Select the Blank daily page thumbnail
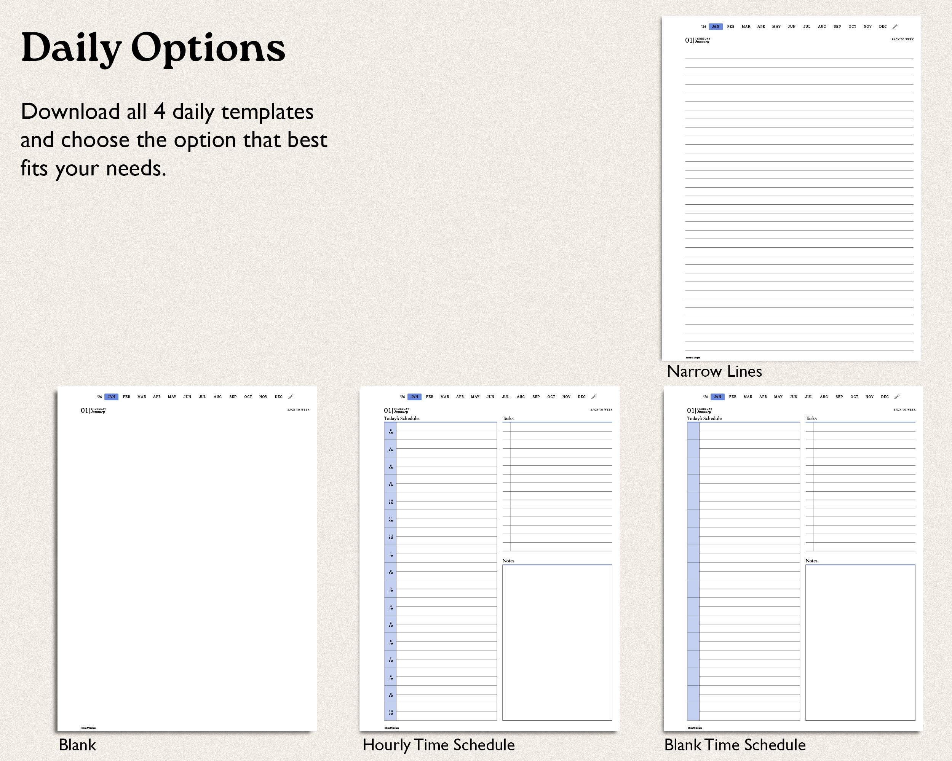Image resolution: width=952 pixels, height=761 pixels. coord(187,559)
